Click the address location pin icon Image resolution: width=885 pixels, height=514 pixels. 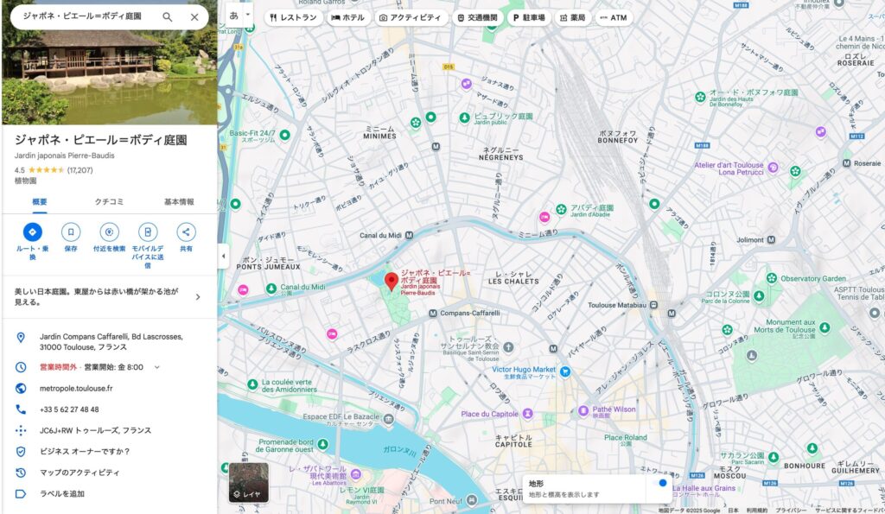[21, 338]
